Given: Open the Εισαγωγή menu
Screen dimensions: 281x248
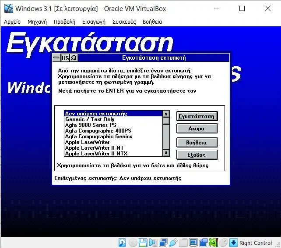Looking at the screenshot, I should pos(94,22).
